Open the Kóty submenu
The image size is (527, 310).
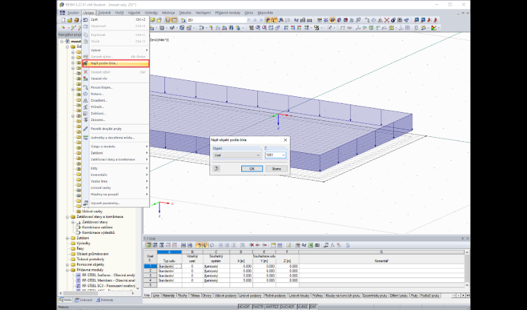click(116, 168)
